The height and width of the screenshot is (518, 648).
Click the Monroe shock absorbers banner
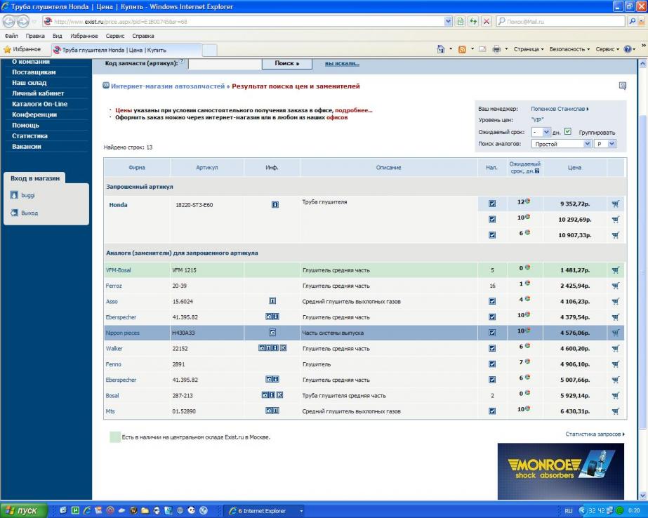561,471
